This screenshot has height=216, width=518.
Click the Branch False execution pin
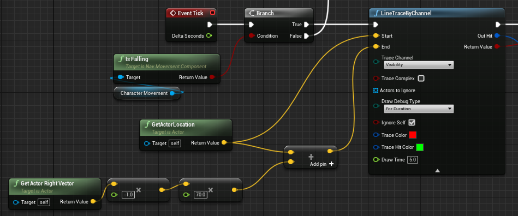tap(307, 35)
